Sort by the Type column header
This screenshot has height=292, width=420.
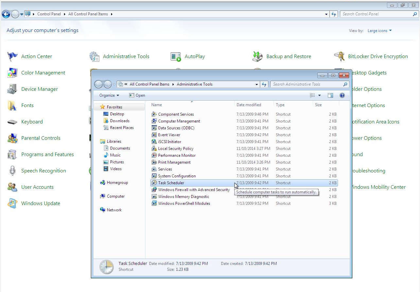(293, 105)
